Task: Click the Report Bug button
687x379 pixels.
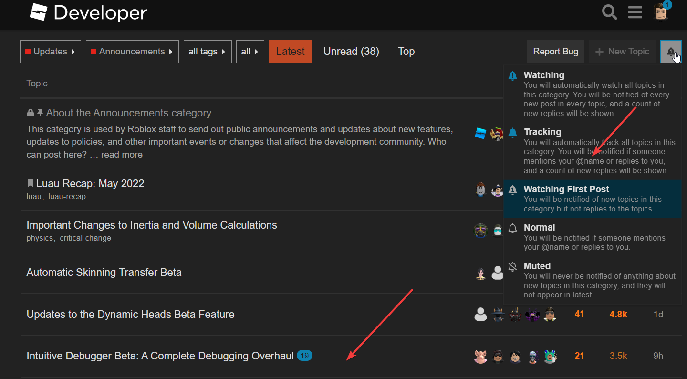Action: point(555,52)
